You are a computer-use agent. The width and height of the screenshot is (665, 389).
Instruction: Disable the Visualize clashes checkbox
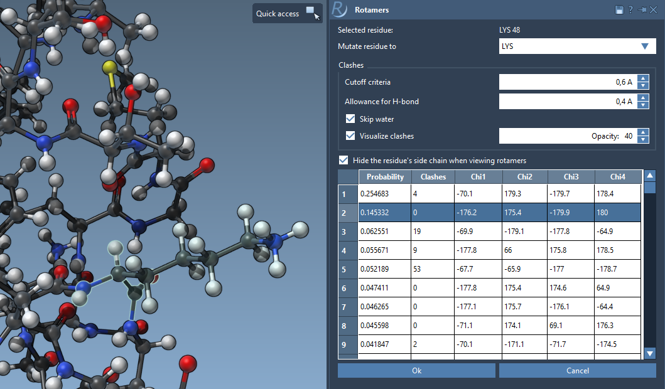[350, 136]
